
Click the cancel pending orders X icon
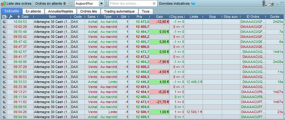pos(68,3)
